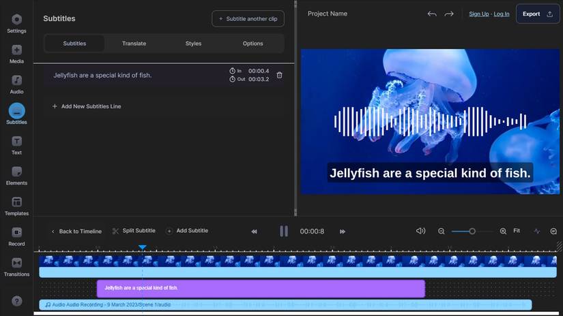
Task: Adjust the timeline zoom slider handle
Action: [472, 232]
